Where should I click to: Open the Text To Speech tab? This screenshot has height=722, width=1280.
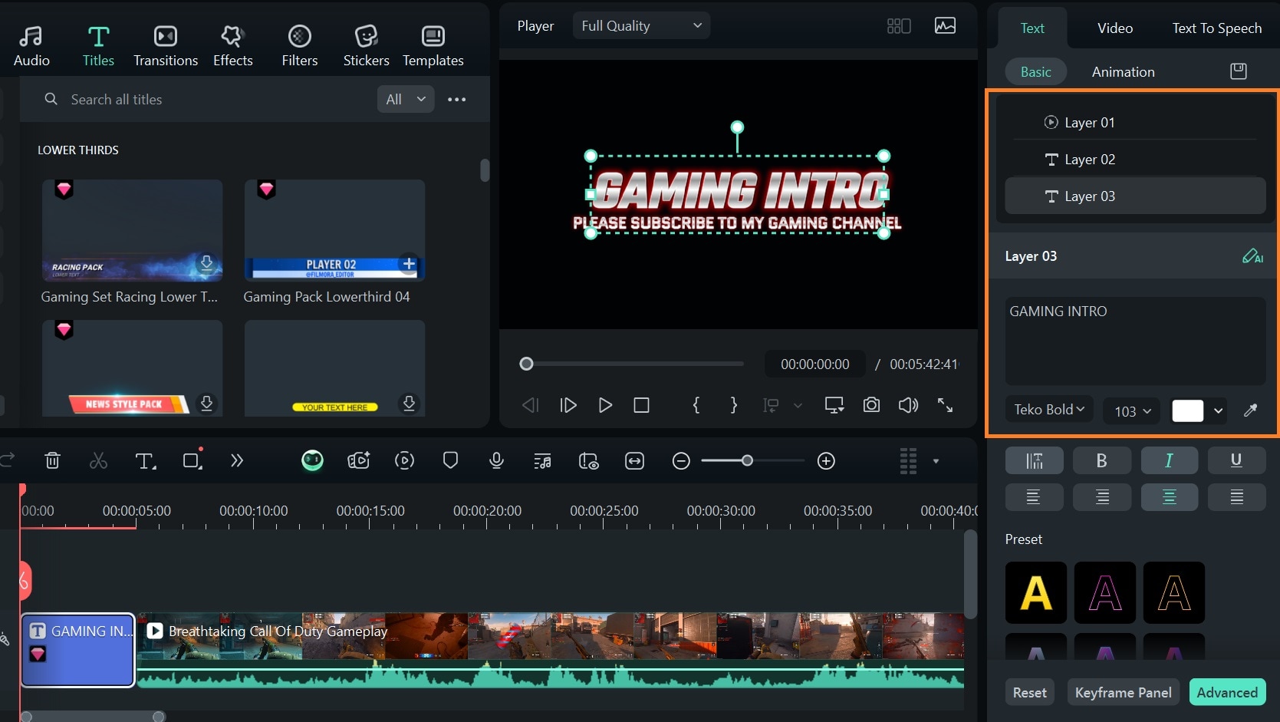click(x=1216, y=28)
